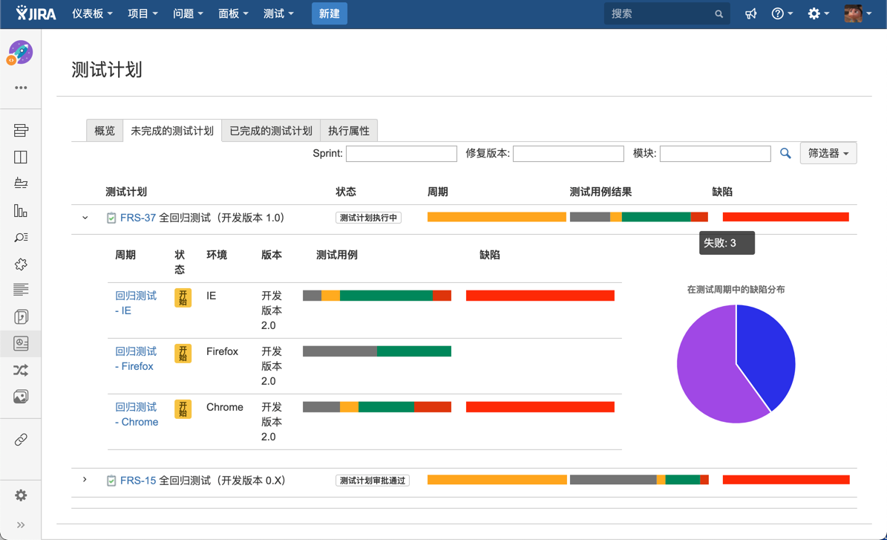Open the backlog icon in sidebar
This screenshot has width=887, height=540.
coord(21,131)
